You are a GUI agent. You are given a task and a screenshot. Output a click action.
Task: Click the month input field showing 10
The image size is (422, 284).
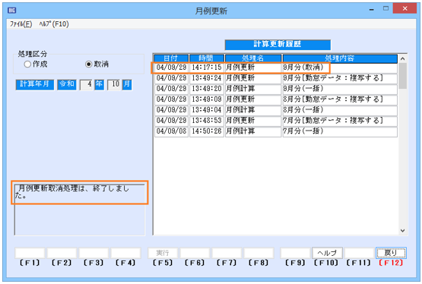tap(114, 84)
